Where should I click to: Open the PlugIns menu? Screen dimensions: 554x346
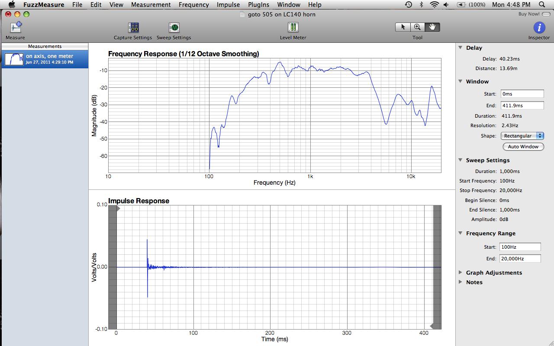[x=258, y=4]
